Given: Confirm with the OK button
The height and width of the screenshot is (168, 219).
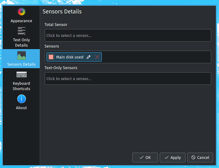Looking at the screenshot, I should point(145,157).
